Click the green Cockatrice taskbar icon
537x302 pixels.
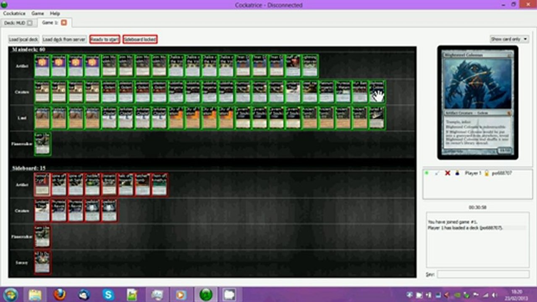point(206,294)
